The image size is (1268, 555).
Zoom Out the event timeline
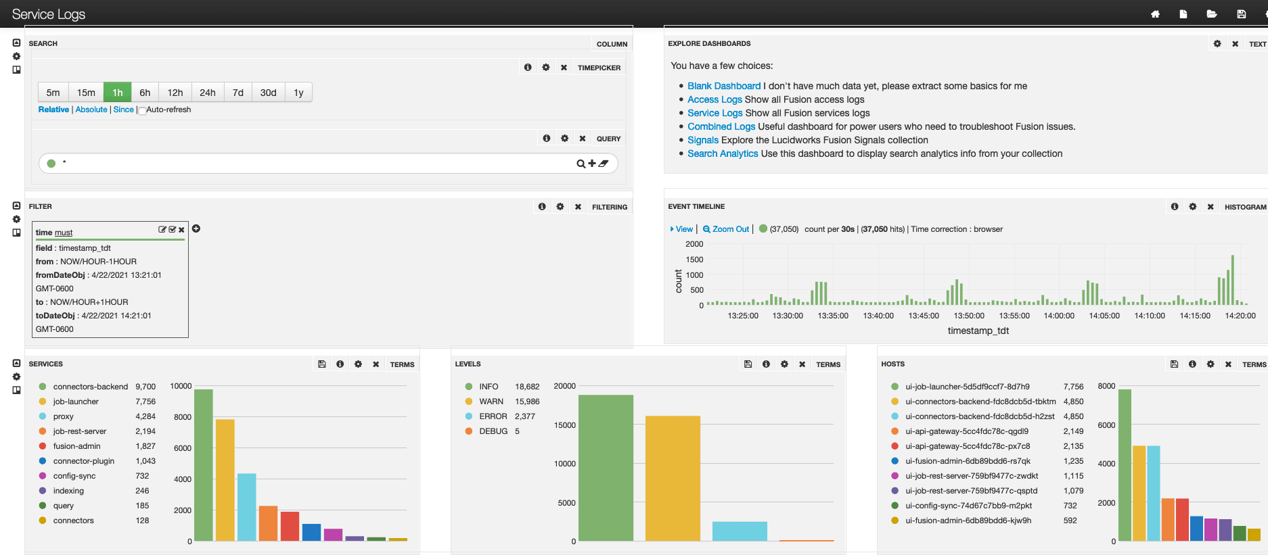(726, 229)
